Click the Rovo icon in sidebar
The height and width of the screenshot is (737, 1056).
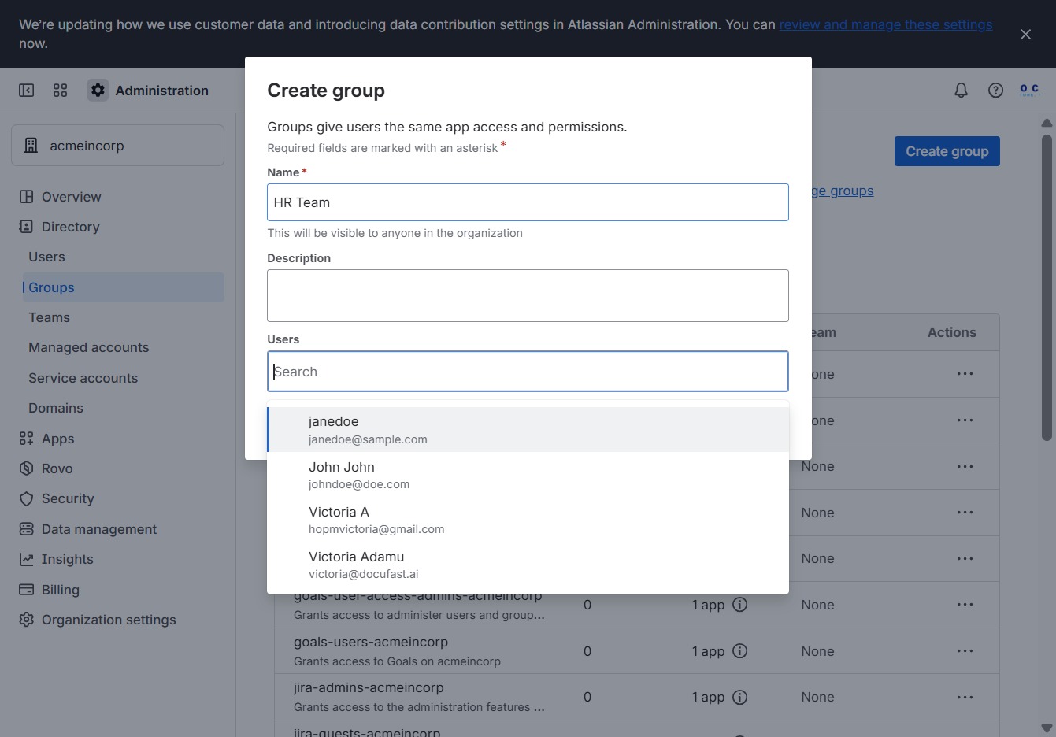(x=27, y=468)
